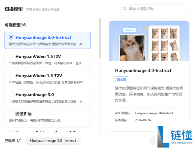Click the version date 2026-01-26
194x148 pixels.
pos(143,120)
